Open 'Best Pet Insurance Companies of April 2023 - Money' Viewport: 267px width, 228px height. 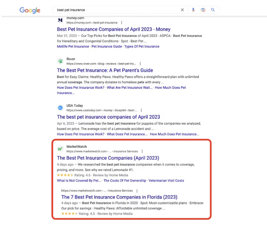pyautogui.click(x=113, y=29)
